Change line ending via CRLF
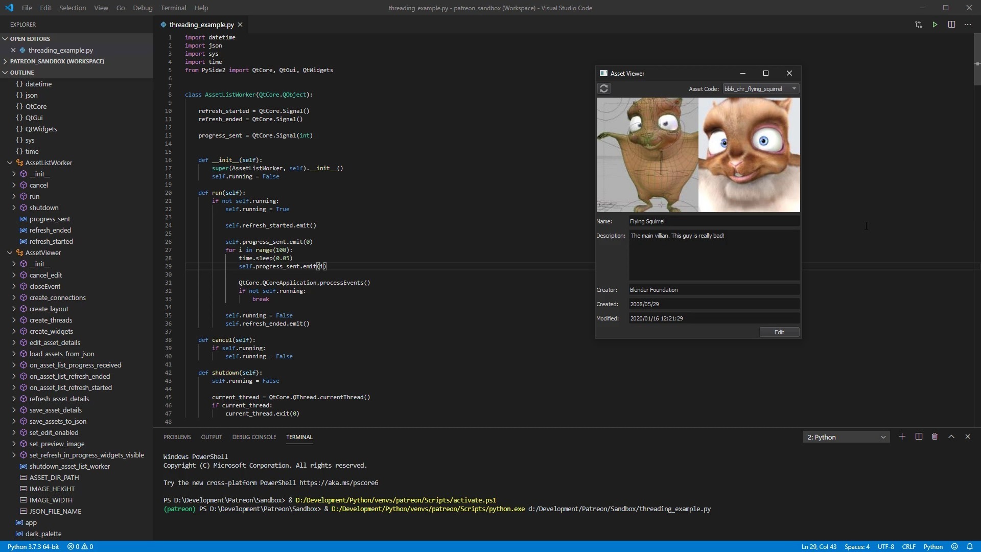Image resolution: width=981 pixels, height=552 pixels. [908, 546]
